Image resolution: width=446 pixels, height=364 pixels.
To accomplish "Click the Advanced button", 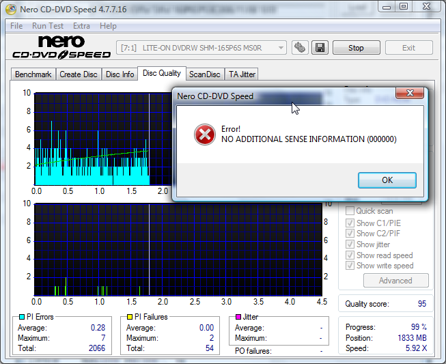I will pos(395,281).
